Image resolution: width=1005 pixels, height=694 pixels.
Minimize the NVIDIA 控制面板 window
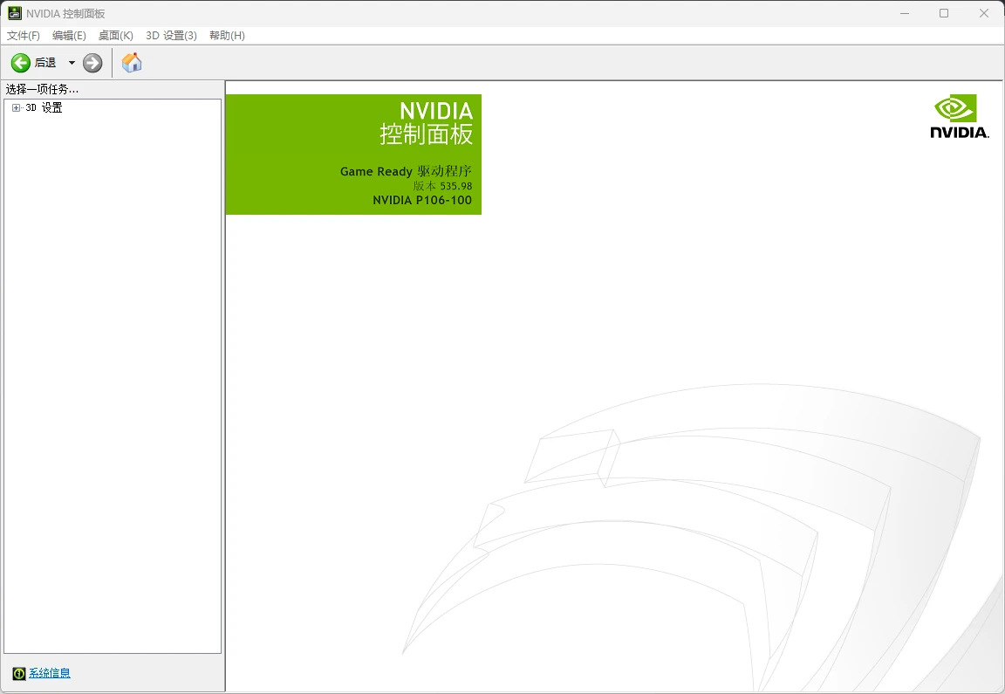pyautogui.click(x=905, y=13)
